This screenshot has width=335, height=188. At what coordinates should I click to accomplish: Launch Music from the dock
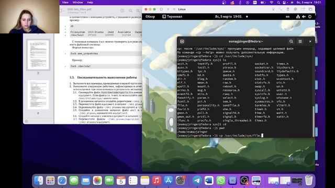(157, 181)
